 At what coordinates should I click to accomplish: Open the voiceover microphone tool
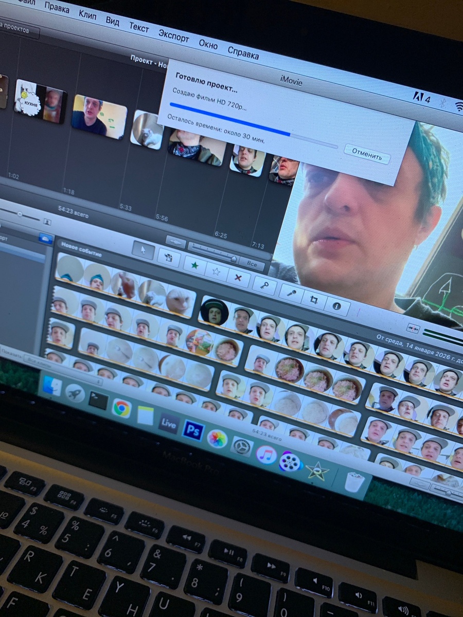(291, 294)
